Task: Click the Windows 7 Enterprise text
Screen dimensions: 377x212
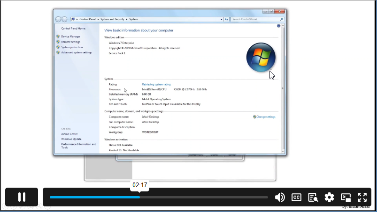Action: click(x=122, y=43)
